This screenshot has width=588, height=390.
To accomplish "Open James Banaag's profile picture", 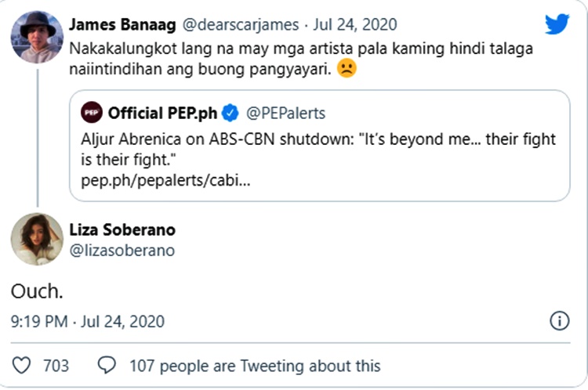I will tap(37, 37).
